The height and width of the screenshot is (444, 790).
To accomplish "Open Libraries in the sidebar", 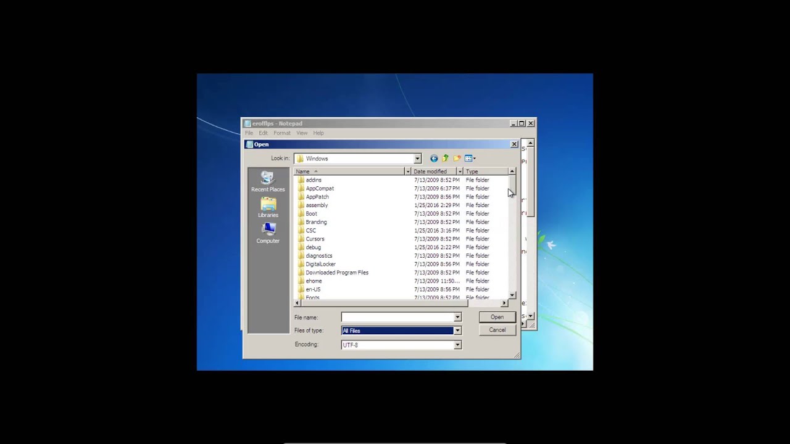I will 268,207.
